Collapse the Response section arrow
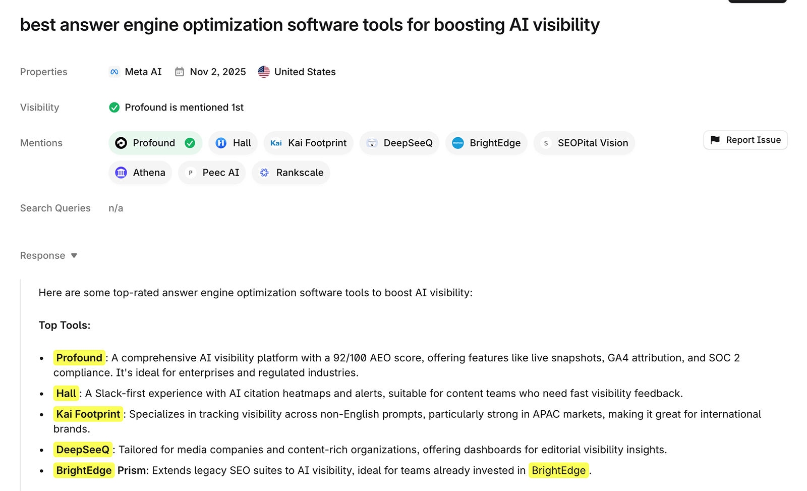The height and width of the screenshot is (491, 807). (x=74, y=255)
